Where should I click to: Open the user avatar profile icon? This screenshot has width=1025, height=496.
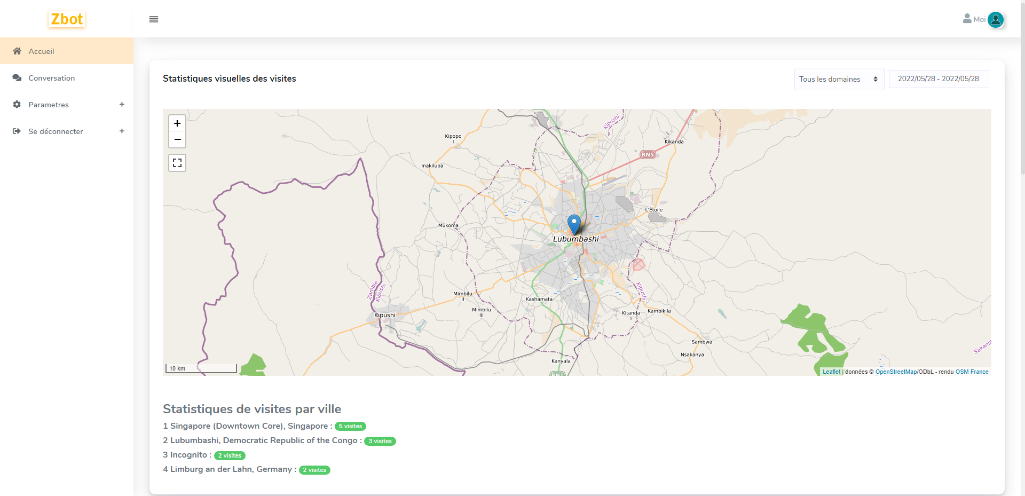click(x=995, y=20)
